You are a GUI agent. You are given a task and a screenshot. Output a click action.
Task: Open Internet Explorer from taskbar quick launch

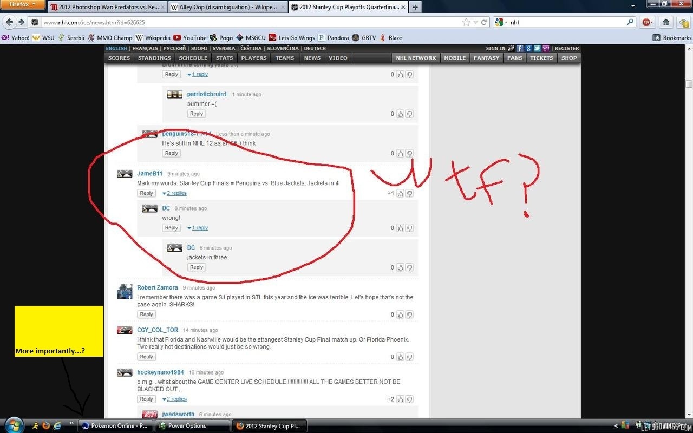57,426
